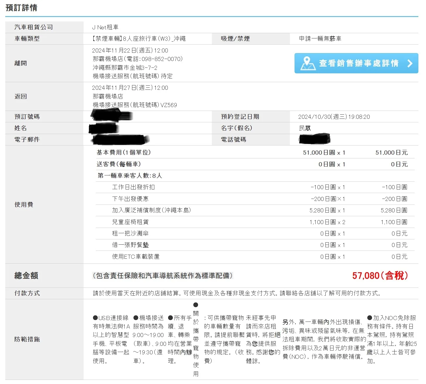The height and width of the screenshot is (384, 426).
Task: Click the 工作日出發折扣 row label
Action: click(x=133, y=187)
